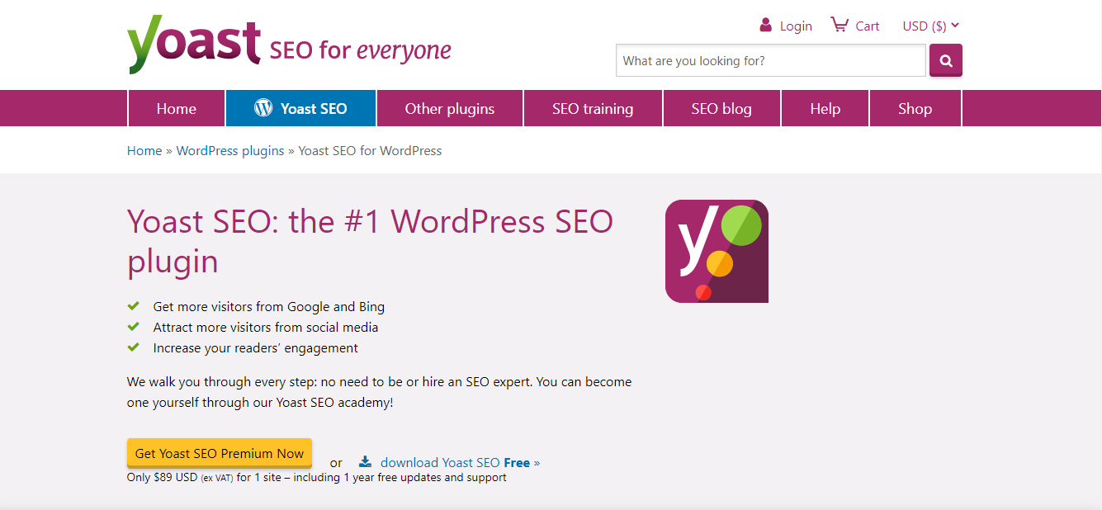Click the 'We walk you through every step' paragraph
The width and height of the screenshot is (1102, 510).
380,392
